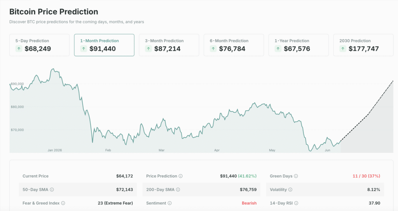Click the Jun chart axis label

click(x=327, y=150)
